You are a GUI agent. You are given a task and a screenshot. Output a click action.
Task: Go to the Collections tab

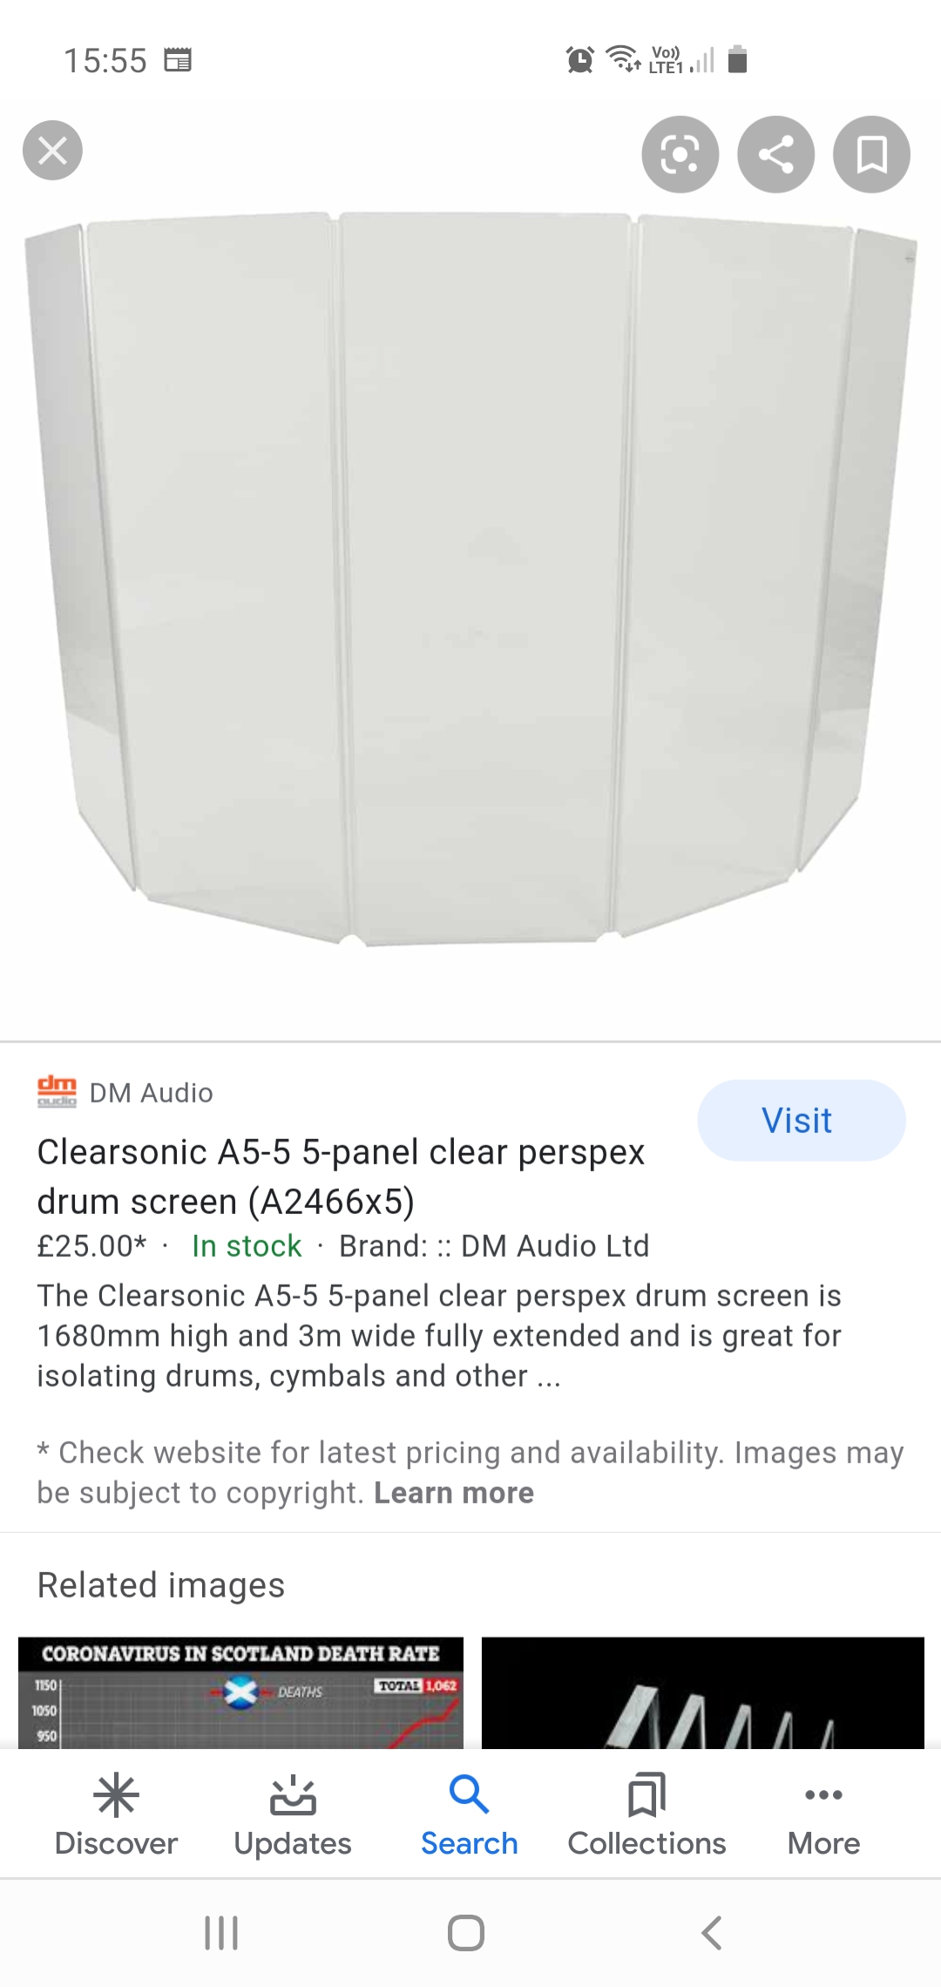(x=647, y=1814)
